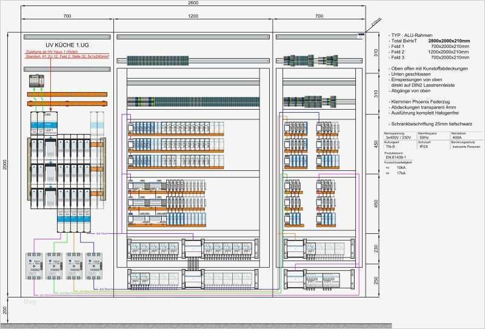Select the '- Feld 1' label

click(396, 47)
